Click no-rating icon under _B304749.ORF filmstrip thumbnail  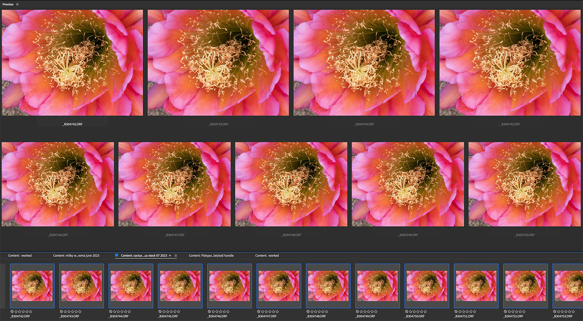[357, 312]
